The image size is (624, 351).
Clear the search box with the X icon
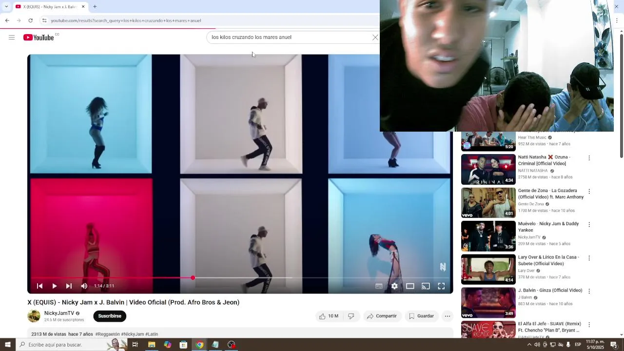375,38
